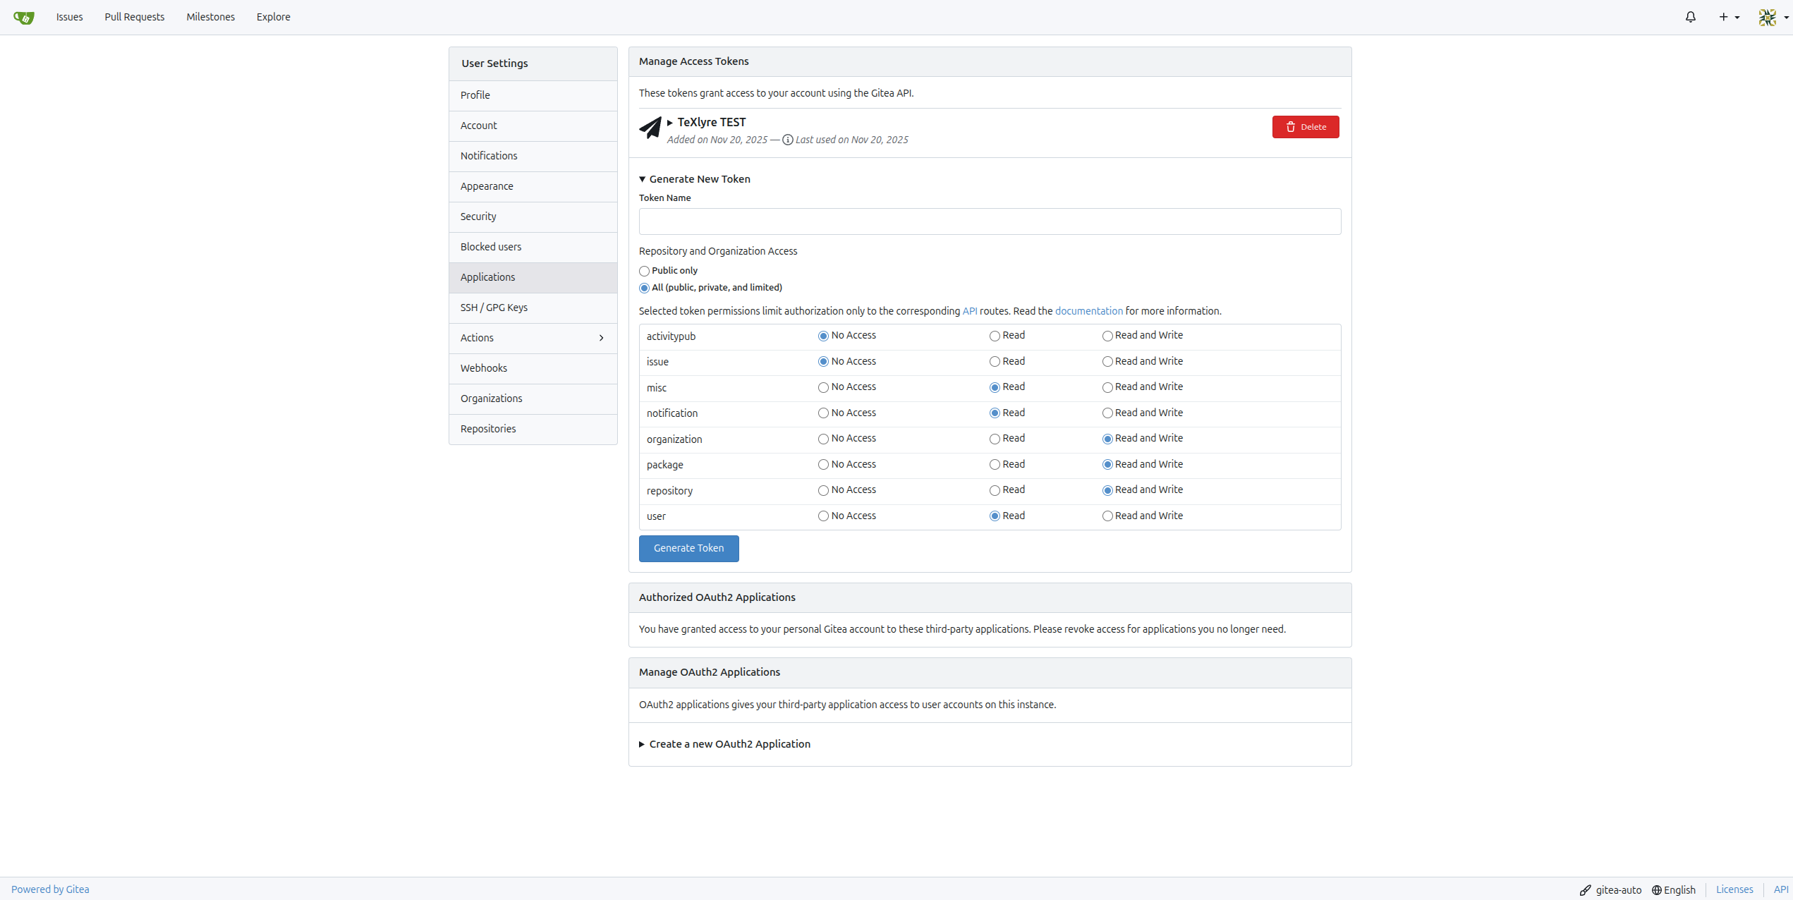
Task: Click the paper plane icon beside TeXlyre TEST
Action: [x=650, y=128]
